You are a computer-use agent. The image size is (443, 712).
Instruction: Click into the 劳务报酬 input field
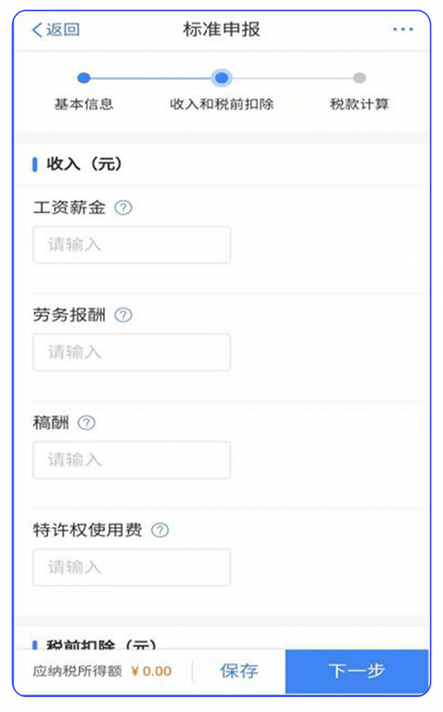[x=131, y=352]
